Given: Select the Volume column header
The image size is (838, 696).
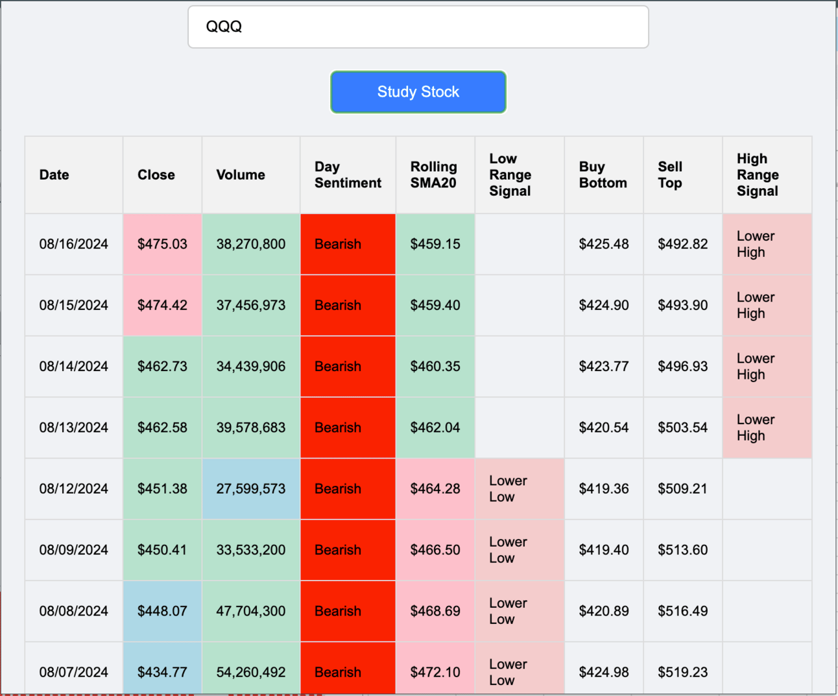Looking at the screenshot, I should 251,175.
